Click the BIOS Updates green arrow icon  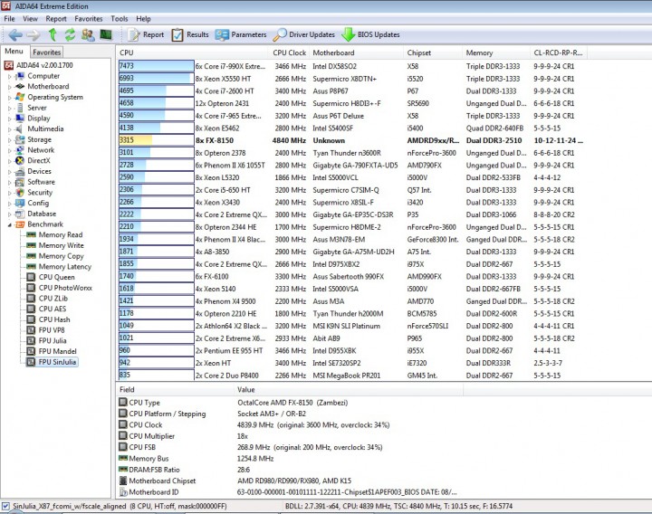click(348, 35)
